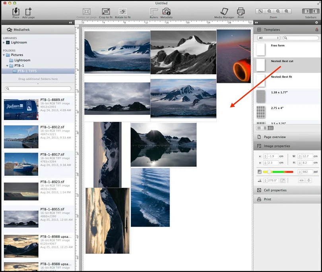Select the PT8-1 TIFFS folder

(38, 71)
